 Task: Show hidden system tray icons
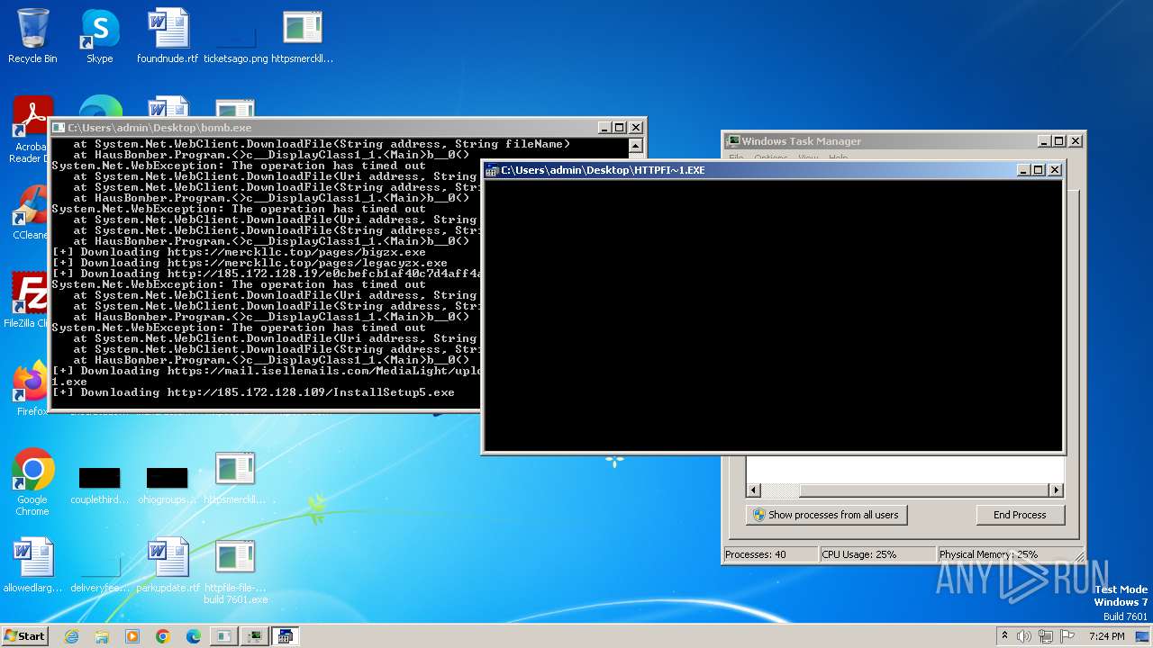point(1004,635)
